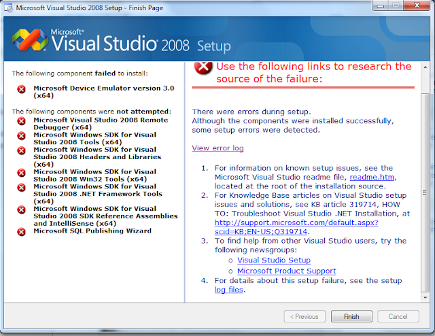Click the Windows SDK Tools (x64) component text
Image resolution: width=435 pixels, height=336 pixels.
pyautogui.click(x=95, y=139)
